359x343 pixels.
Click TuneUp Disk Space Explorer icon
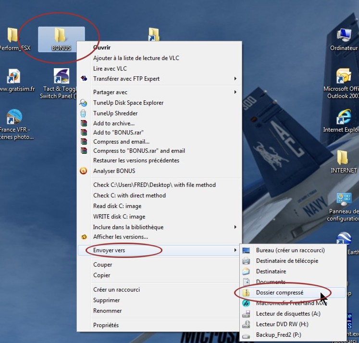(x=83, y=103)
